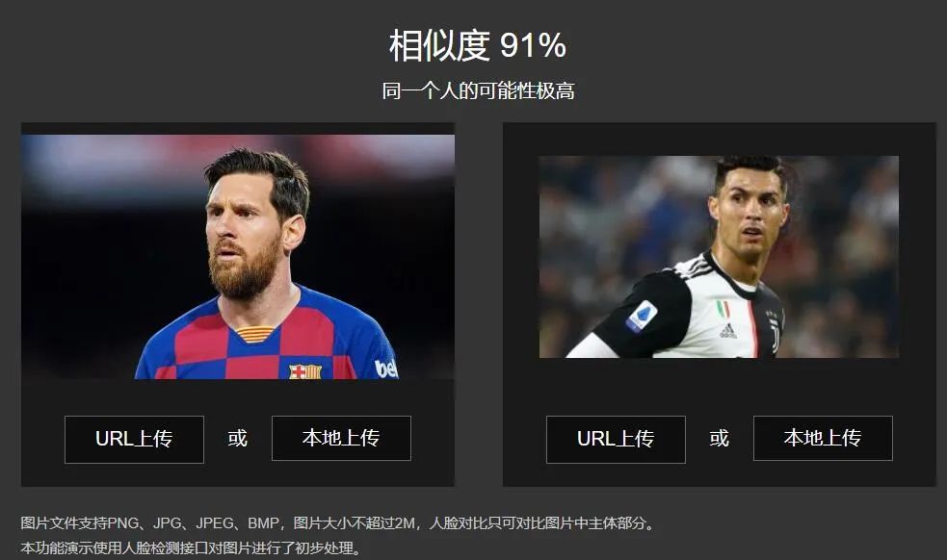
Task: Click the J logo on the striped jersey
Action: [x=774, y=333]
